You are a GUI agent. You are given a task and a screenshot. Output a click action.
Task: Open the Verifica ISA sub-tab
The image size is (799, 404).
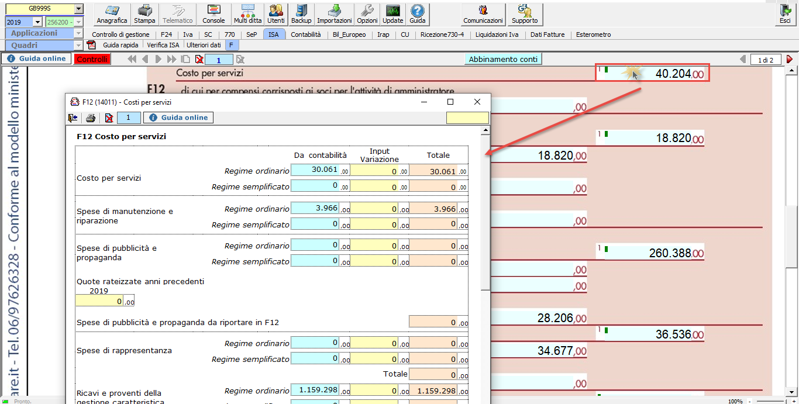[163, 44]
